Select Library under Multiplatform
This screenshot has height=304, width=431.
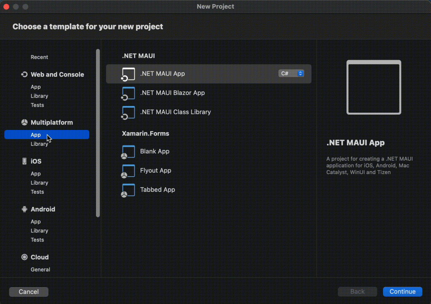coord(39,144)
